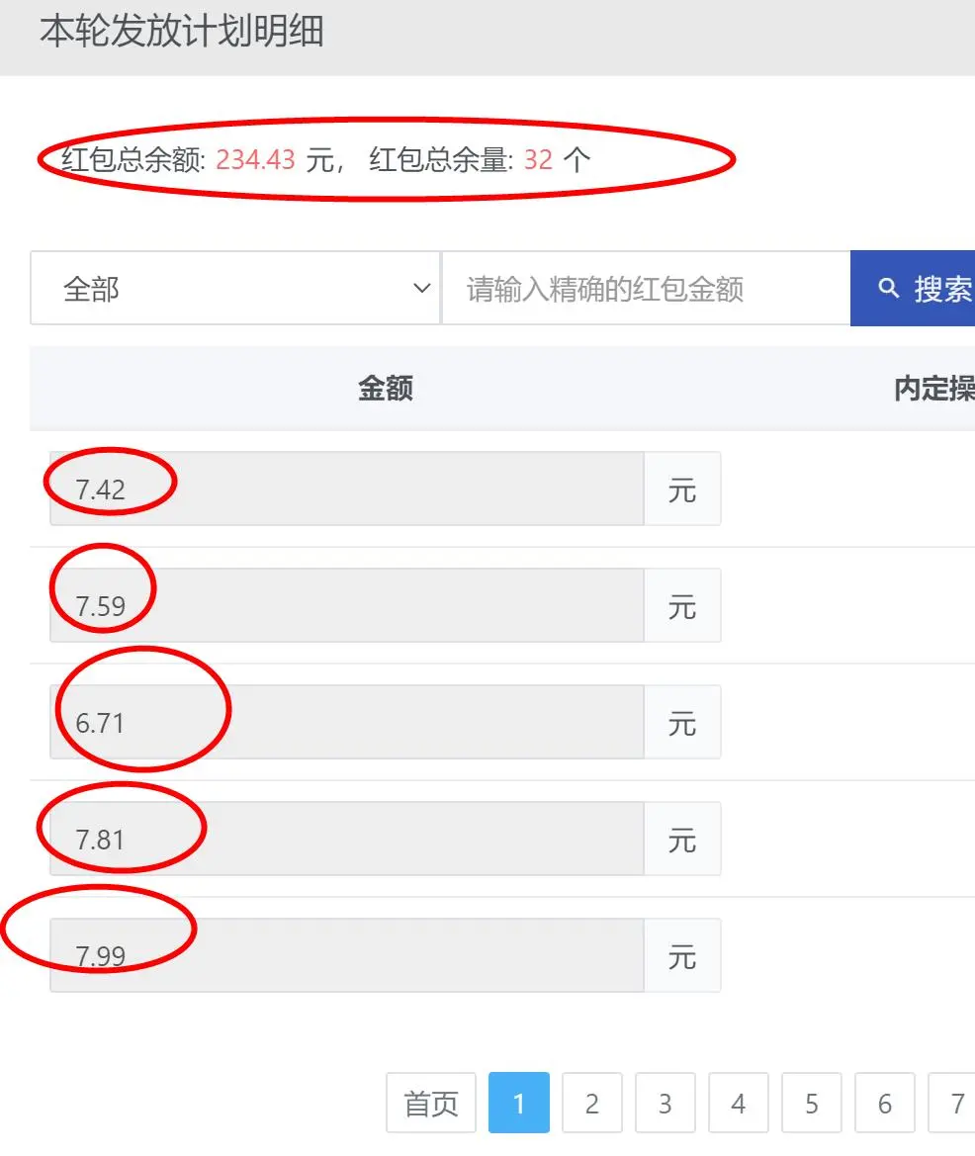This screenshot has width=975, height=1156.
Task: Go to page 3
Action: [665, 1104]
